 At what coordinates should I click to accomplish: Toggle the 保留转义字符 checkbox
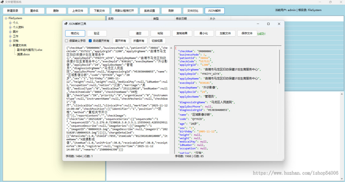click(67, 41)
